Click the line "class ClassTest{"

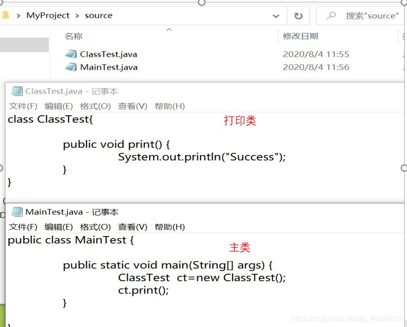(50, 119)
